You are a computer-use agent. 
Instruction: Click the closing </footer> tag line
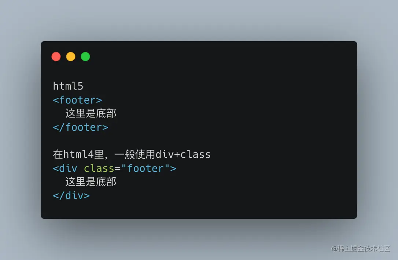click(x=81, y=127)
